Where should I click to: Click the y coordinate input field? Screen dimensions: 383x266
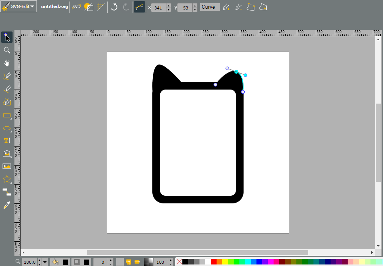[x=185, y=8]
